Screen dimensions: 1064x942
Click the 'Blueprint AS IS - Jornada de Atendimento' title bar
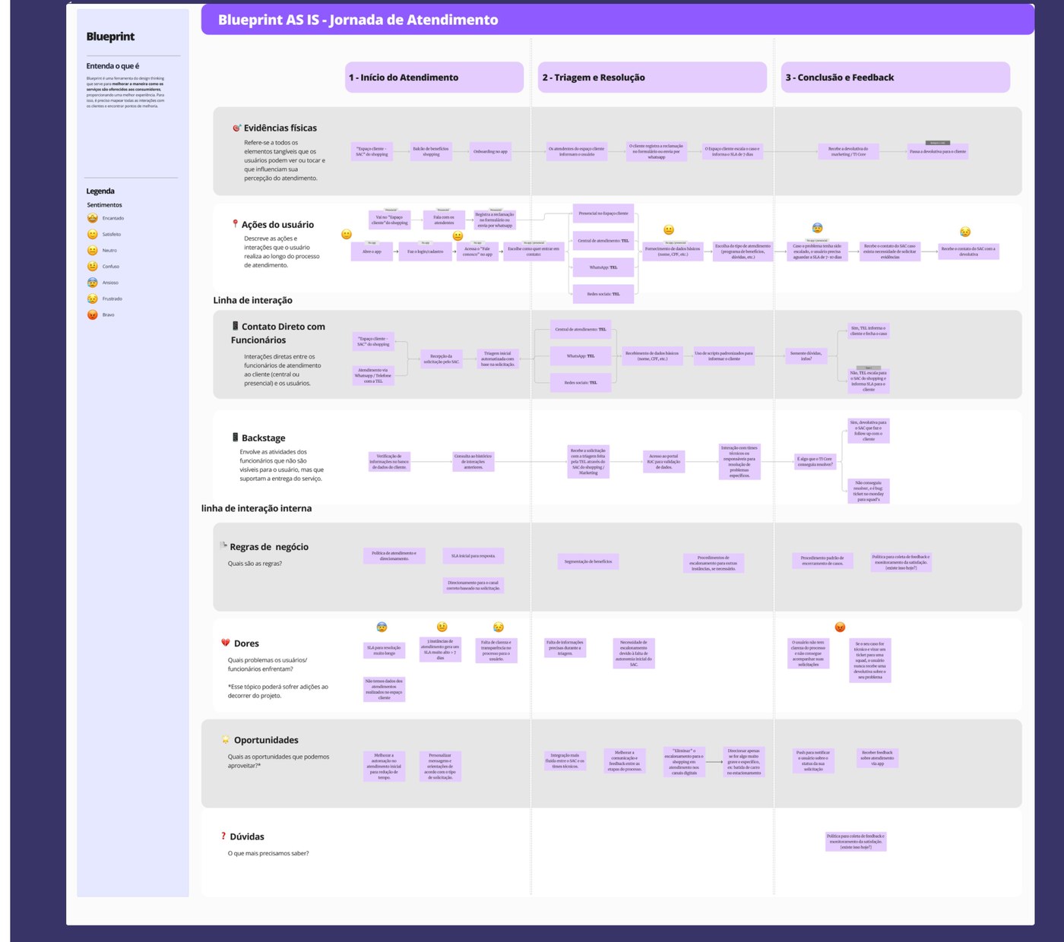(617, 20)
